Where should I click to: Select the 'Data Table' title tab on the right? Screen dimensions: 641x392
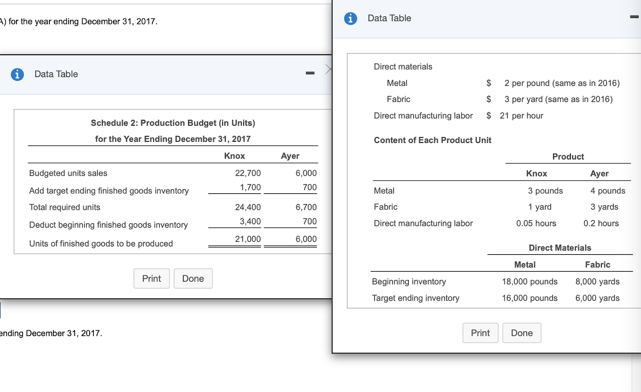click(x=389, y=18)
